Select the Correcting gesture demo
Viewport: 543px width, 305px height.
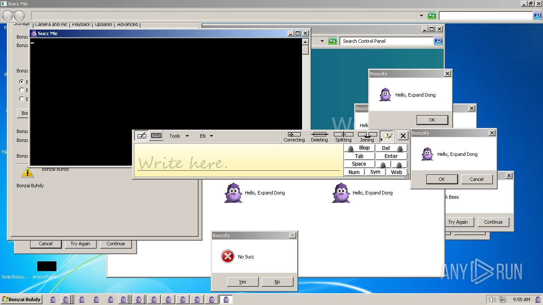[x=294, y=136]
